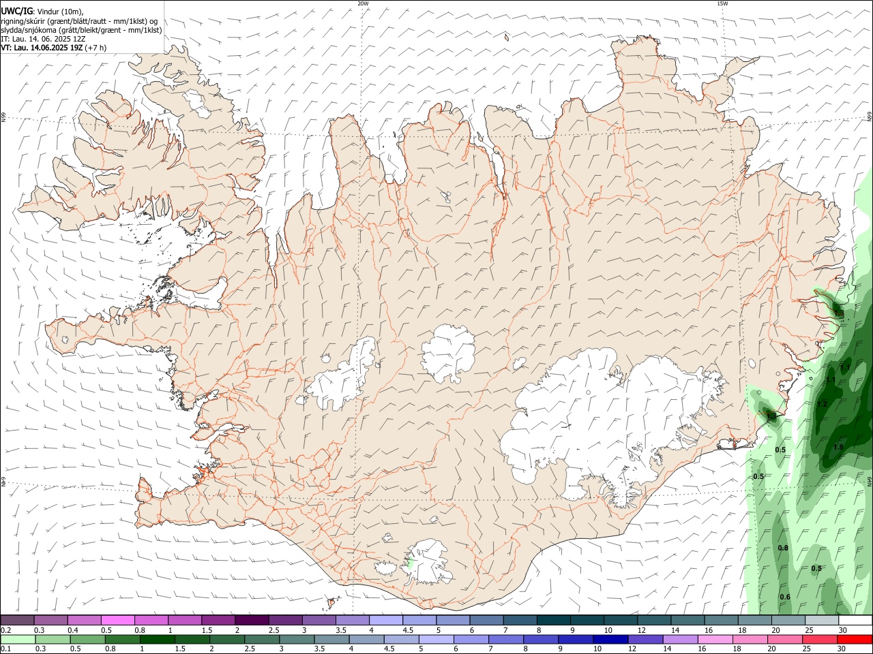This screenshot has height=654, width=873.
Task: Select the light pink 16–18 rain swatch
Action: (715, 640)
